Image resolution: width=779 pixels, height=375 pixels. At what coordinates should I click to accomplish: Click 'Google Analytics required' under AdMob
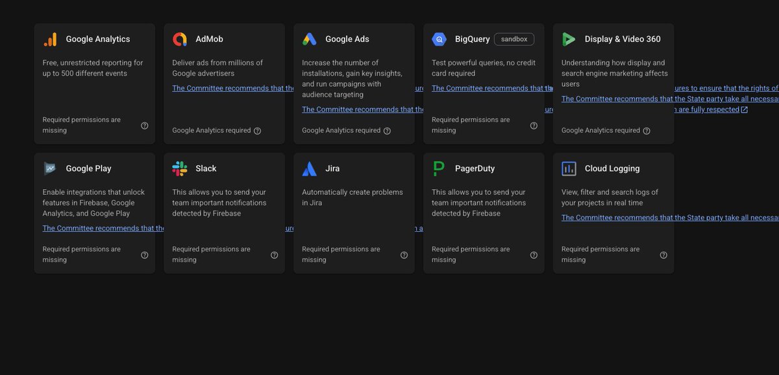click(211, 131)
